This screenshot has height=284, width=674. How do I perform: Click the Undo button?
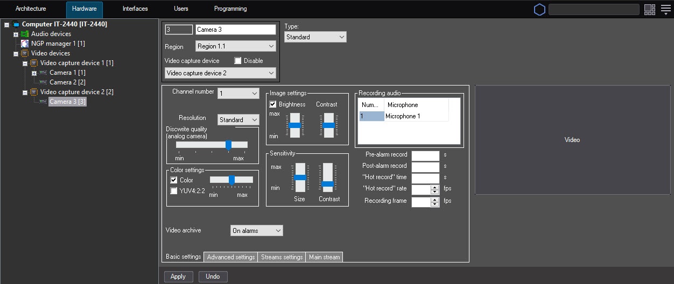pyautogui.click(x=213, y=276)
